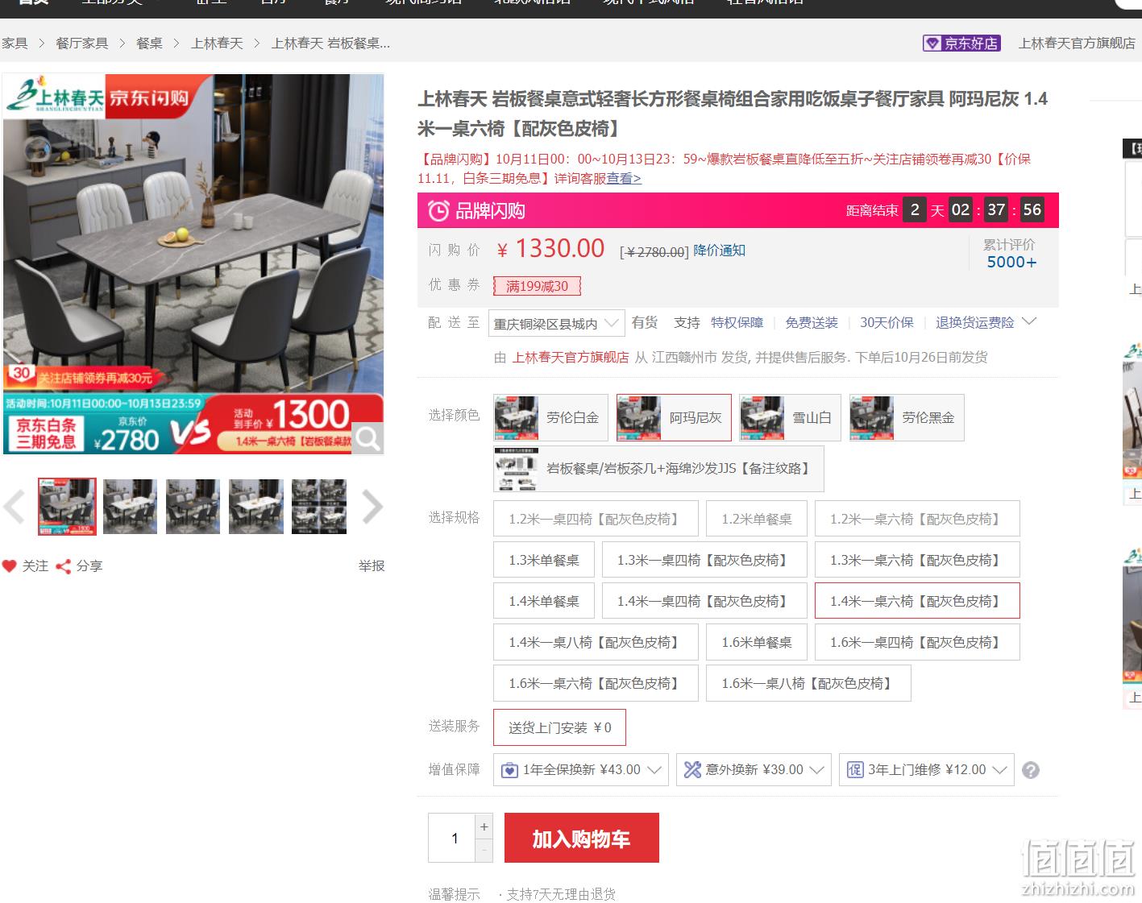Expand service guarantees chevron after 退换货运费险

click(x=1029, y=321)
